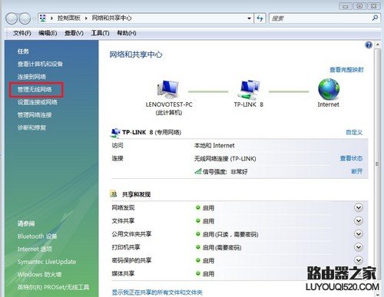Click the refresh button next to address bar
The image size is (384, 297).
click(x=260, y=18)
